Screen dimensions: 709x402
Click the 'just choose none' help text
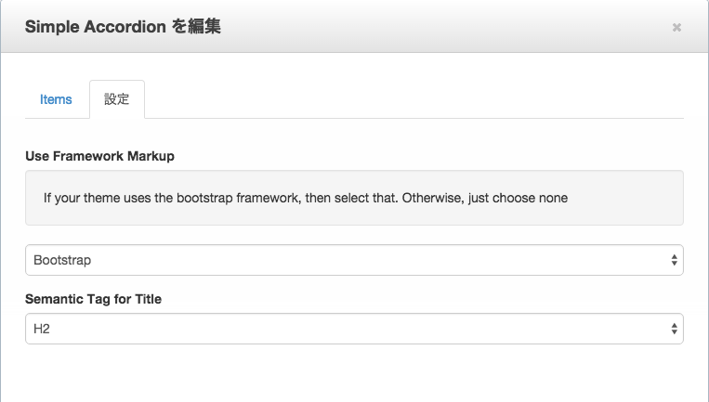(x=518, y=198)
